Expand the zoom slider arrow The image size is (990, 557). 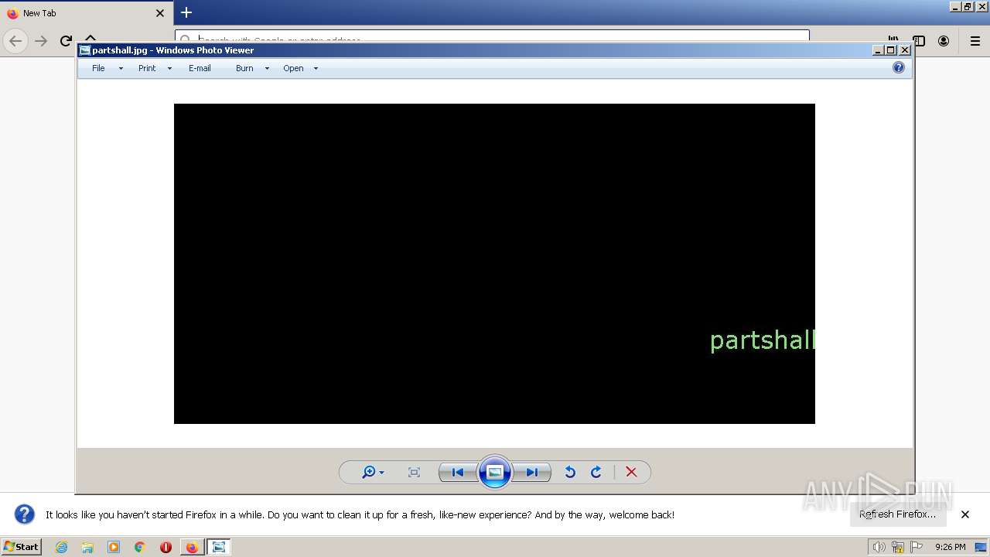[381, 473]
